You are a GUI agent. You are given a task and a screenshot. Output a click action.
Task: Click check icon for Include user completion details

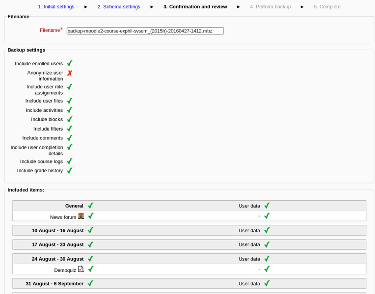click(x=70, y=147)
